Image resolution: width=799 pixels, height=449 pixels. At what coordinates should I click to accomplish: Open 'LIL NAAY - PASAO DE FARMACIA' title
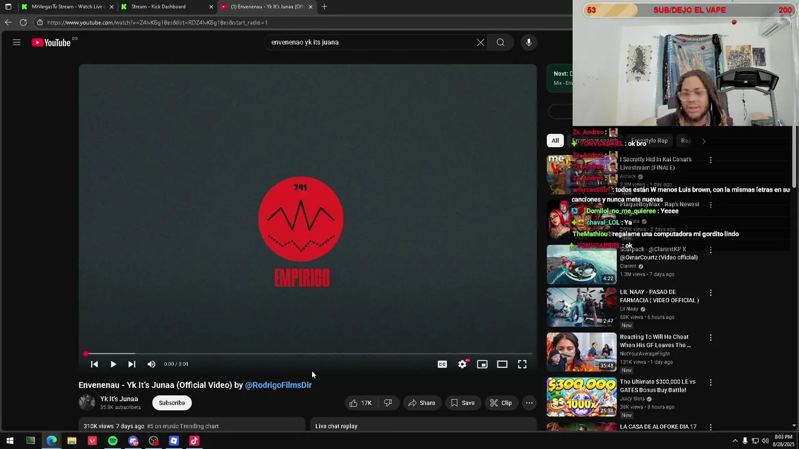[659, 296]
